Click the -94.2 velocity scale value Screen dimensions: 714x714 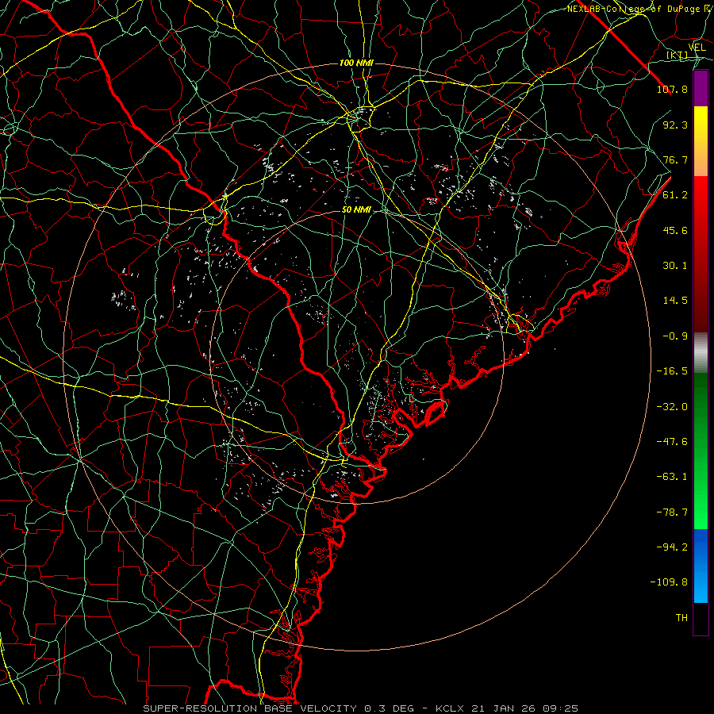click(672, 547)
